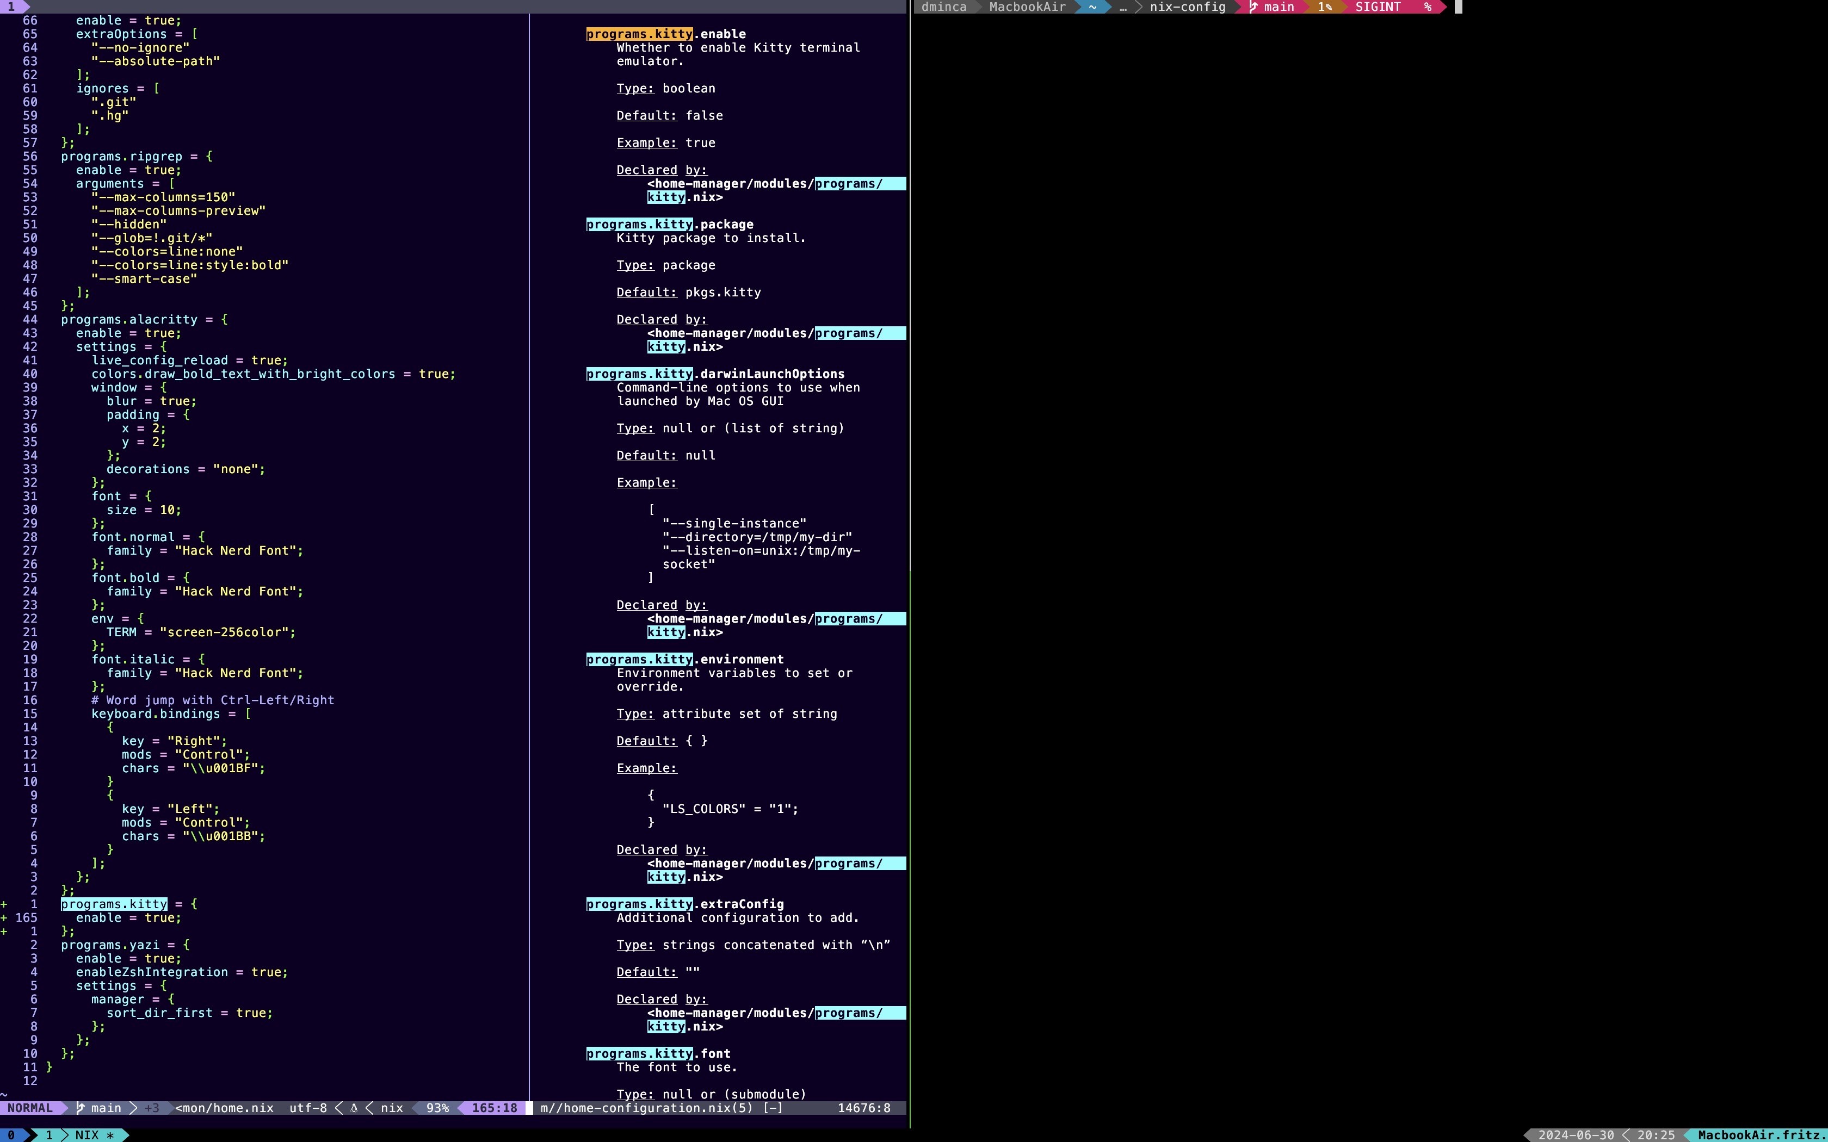Screen dimensions: 1828x1142
Task: Click 'font.italic = {' line
Action: coord(148,659)
